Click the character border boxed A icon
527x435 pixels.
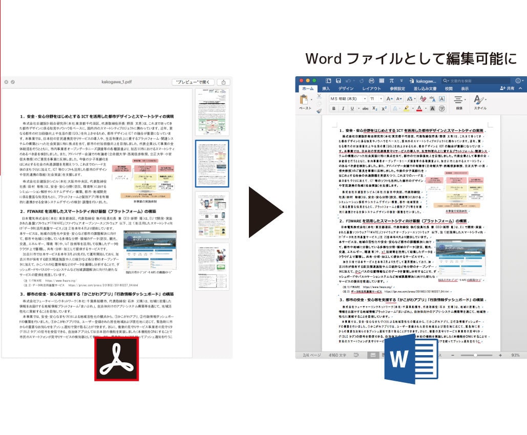[441, 99]
